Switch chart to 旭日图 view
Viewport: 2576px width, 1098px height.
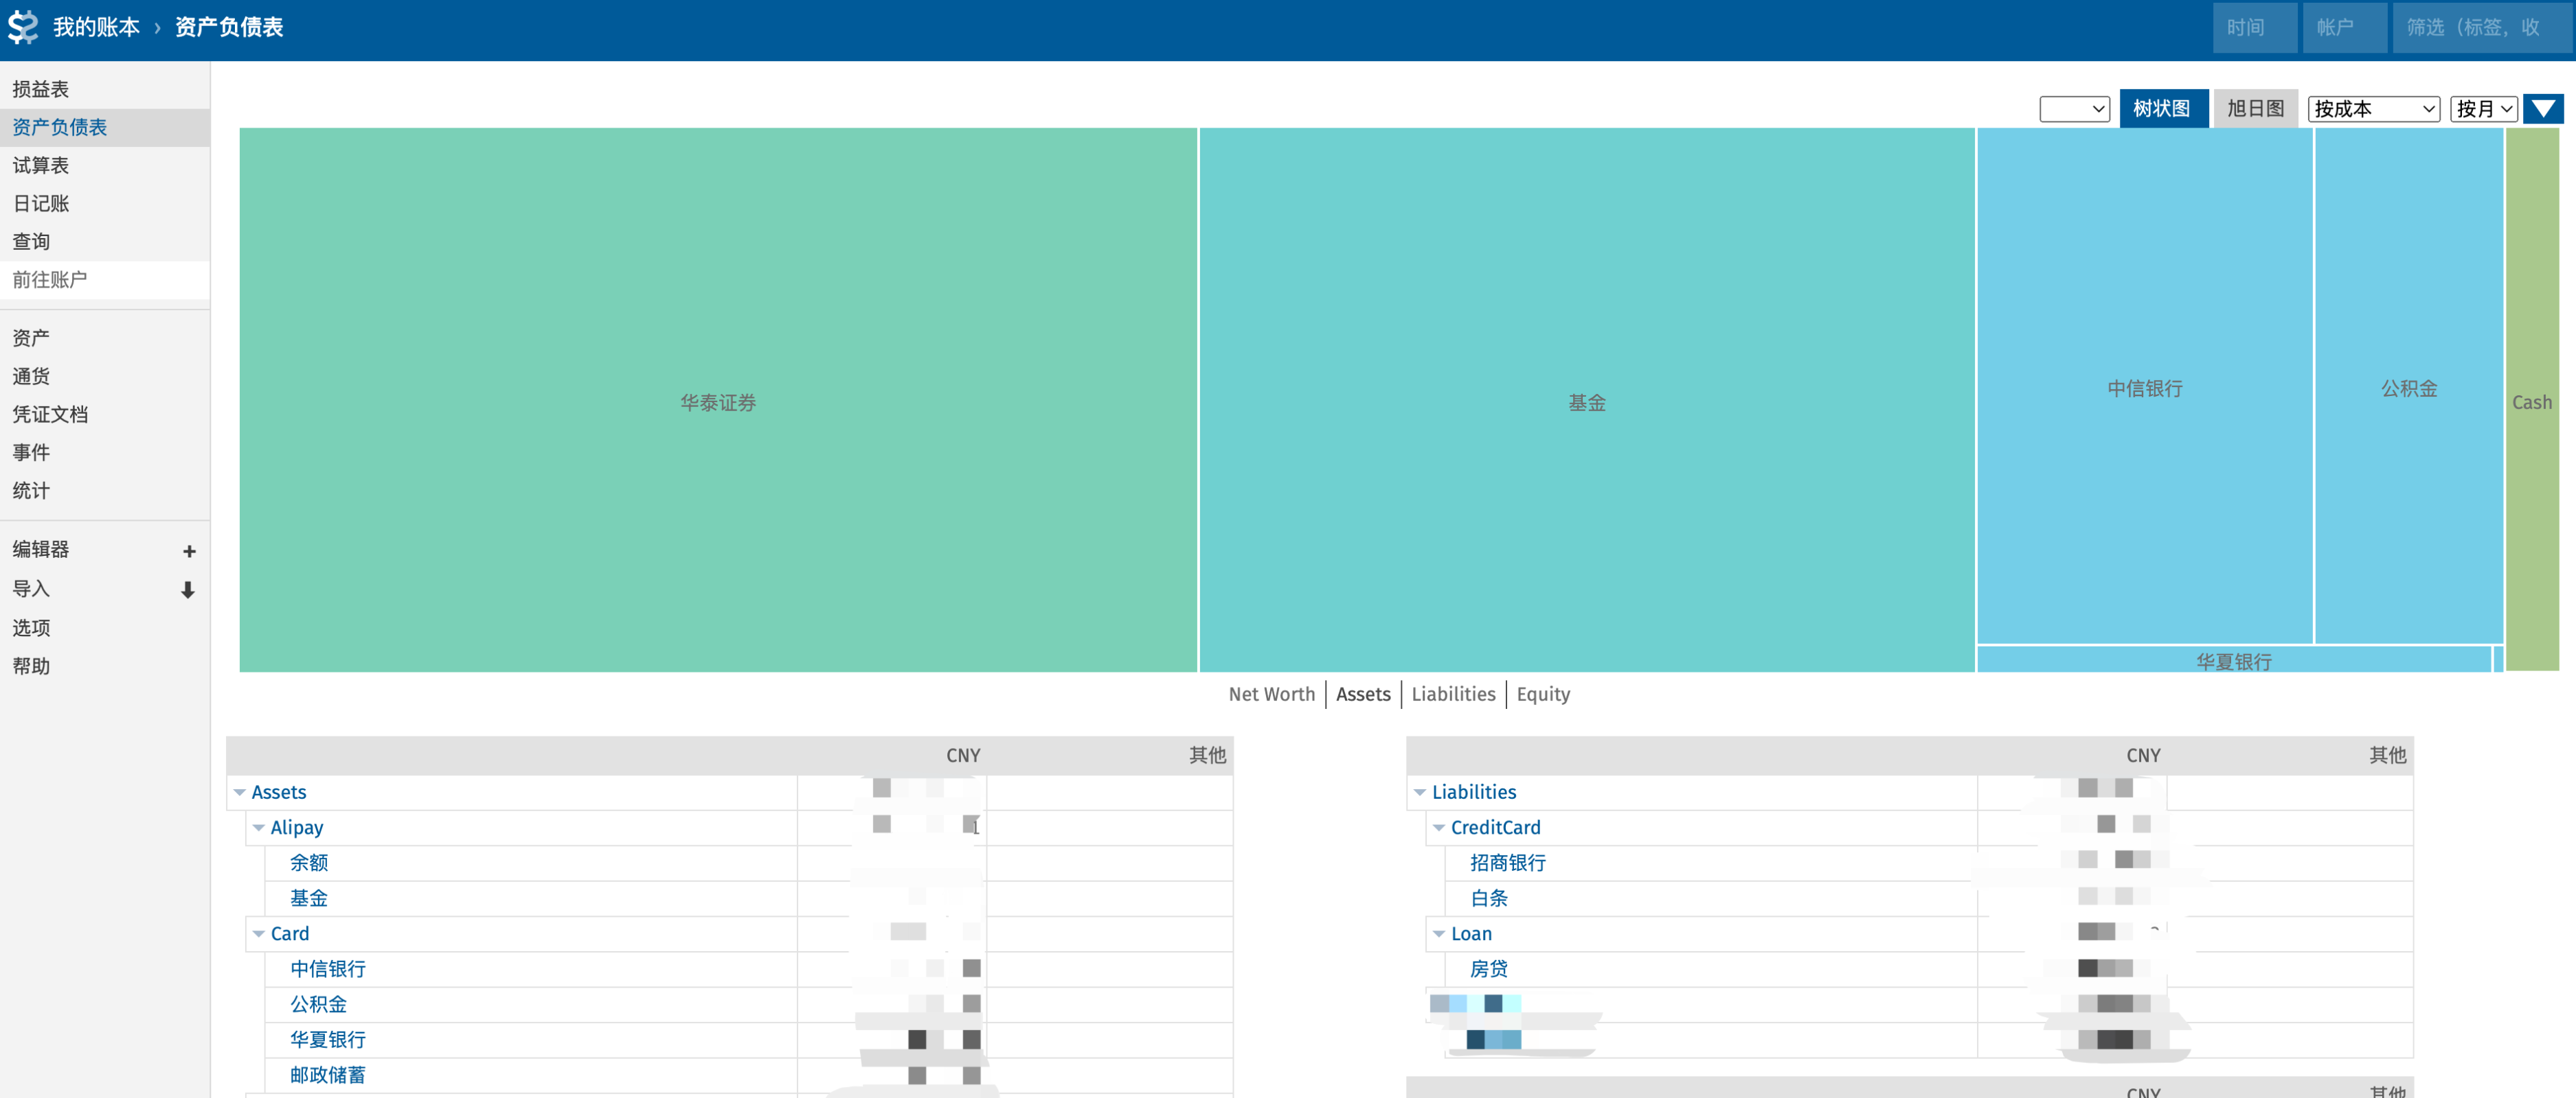[x=2255, y=109]
